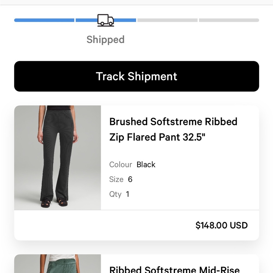Viewport: 273px width, 273px height.
Task: Select the Colour label in product card
Action: coord(120,165)
